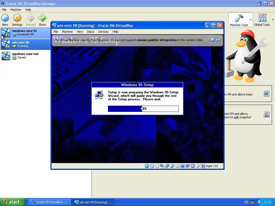Open Machine menu in the VM window
Image resolution: width=275 pixels, height=206 pixels.
67,32
